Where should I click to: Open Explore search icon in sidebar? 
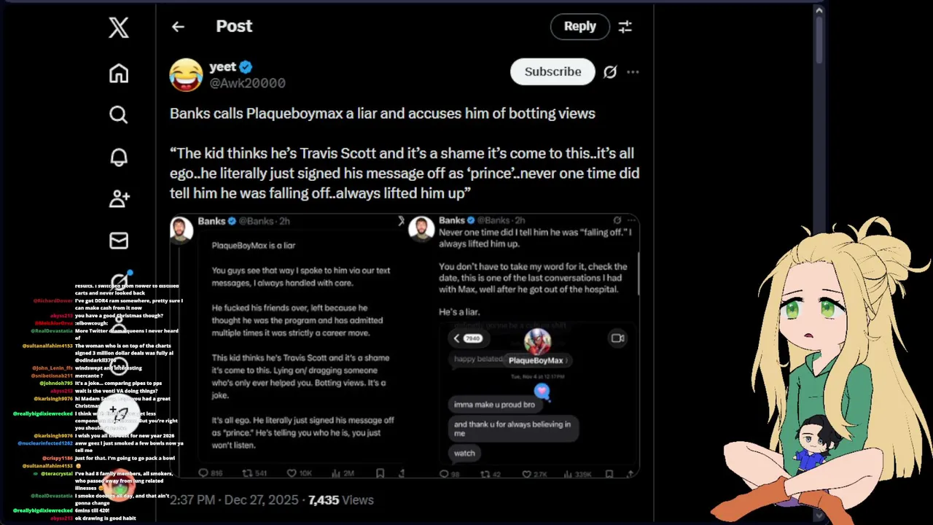coord(119,114)
